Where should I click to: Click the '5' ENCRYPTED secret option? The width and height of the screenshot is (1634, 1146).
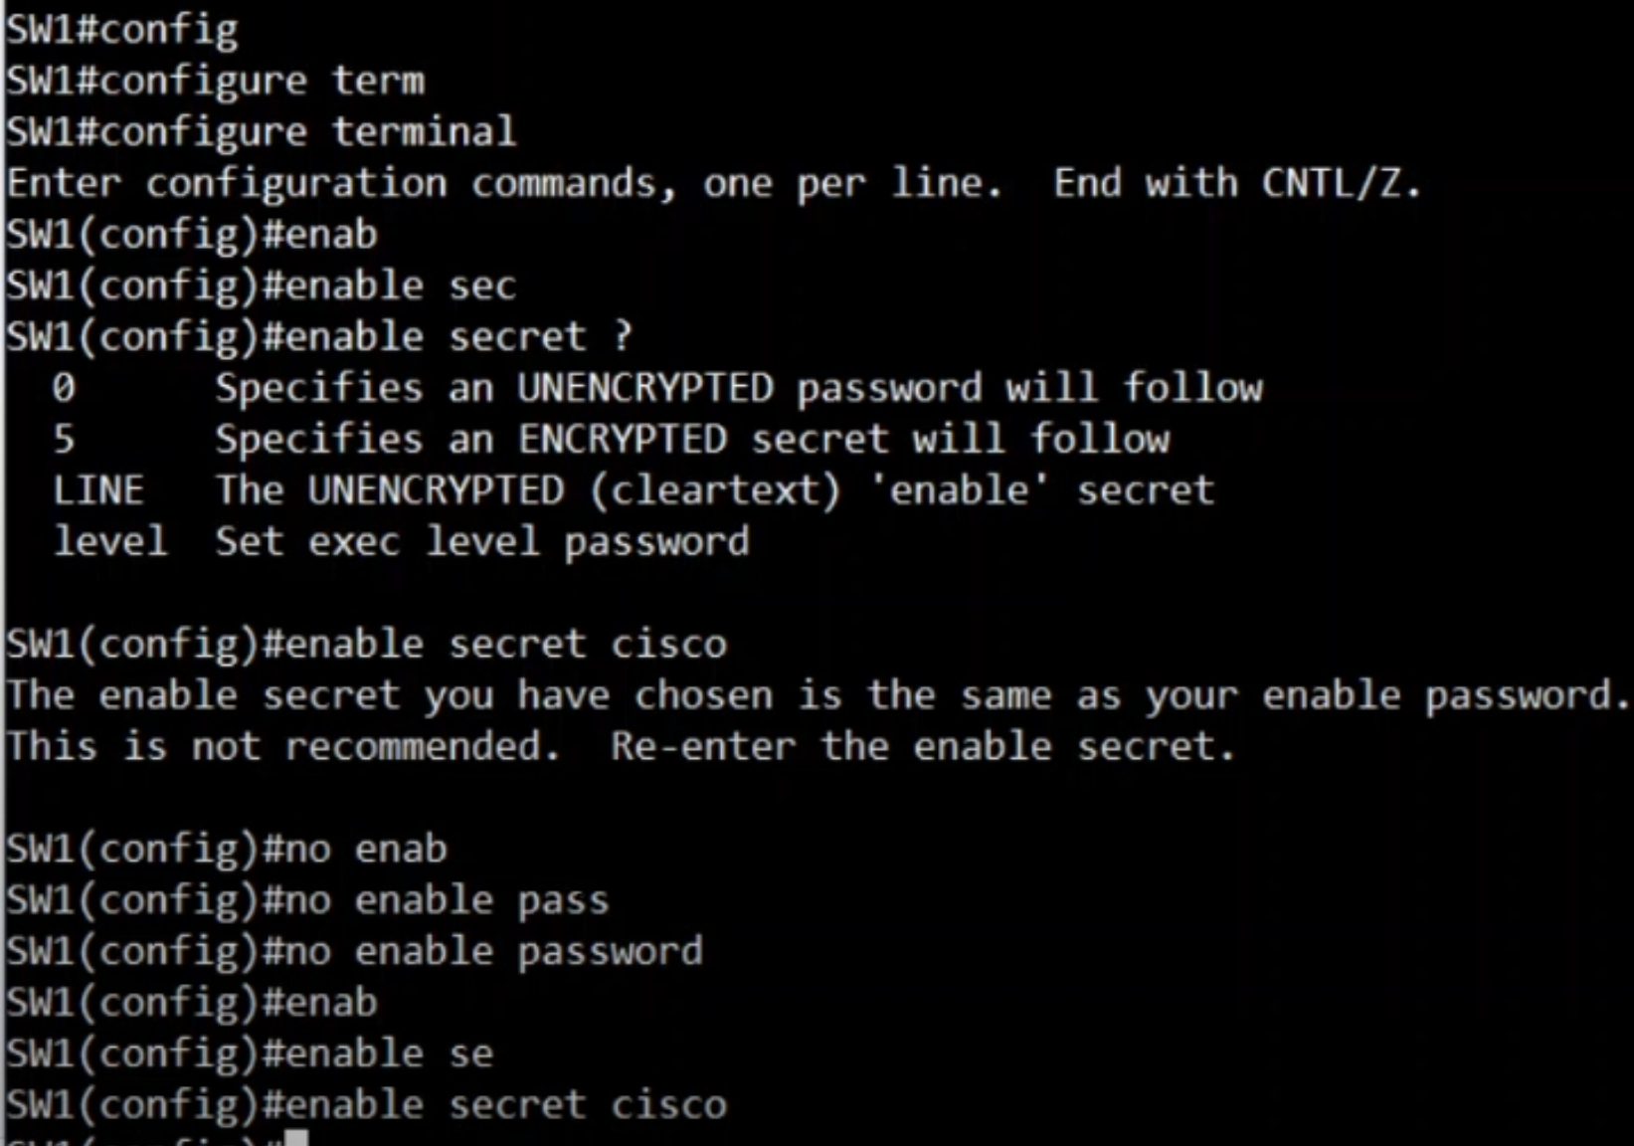point(64,439)
